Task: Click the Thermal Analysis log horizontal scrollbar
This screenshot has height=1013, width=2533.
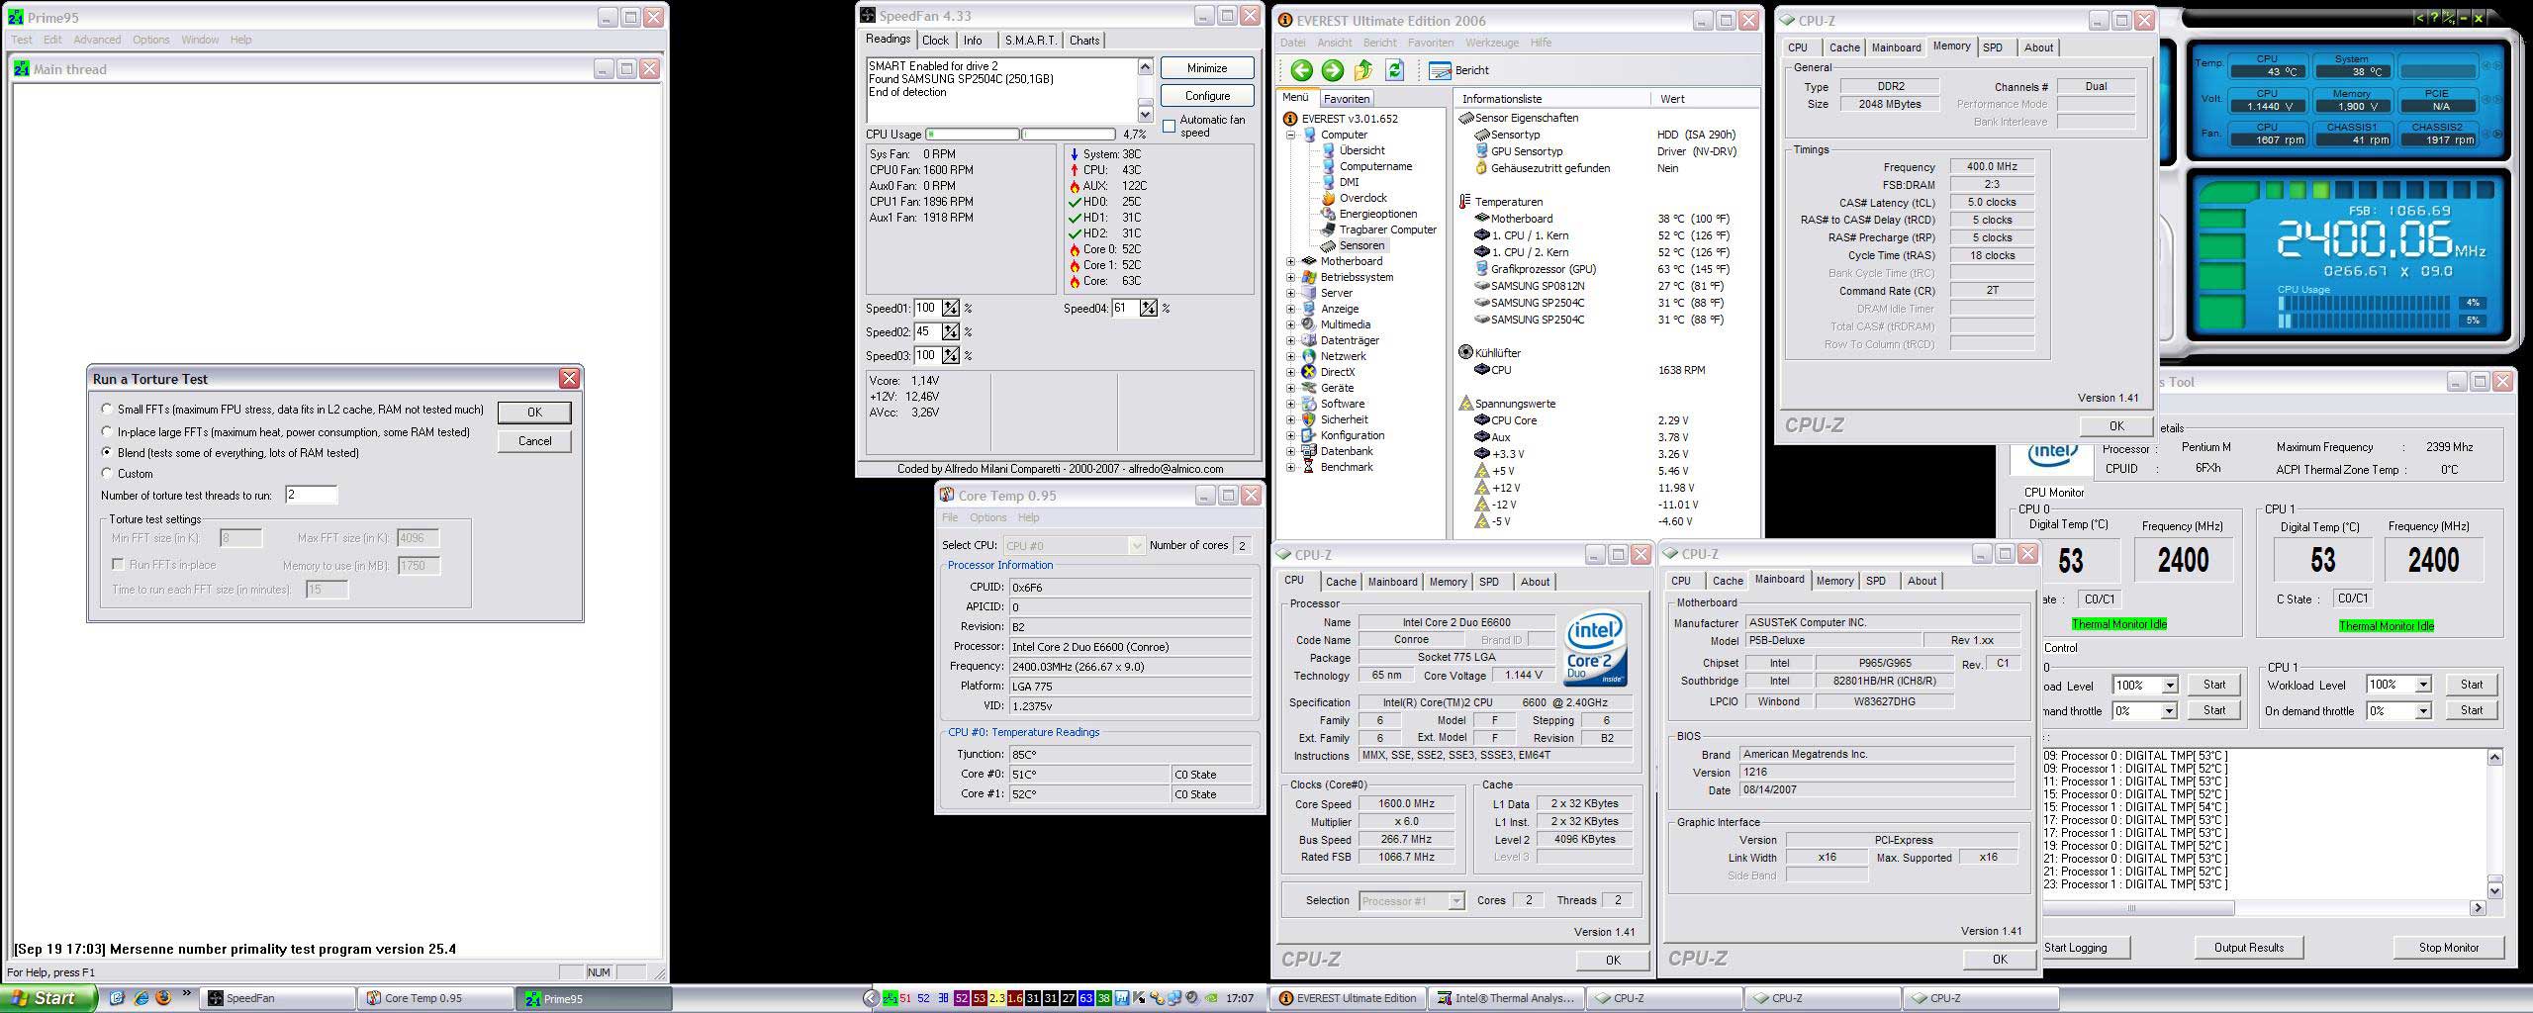Action: click(2264, 907)
